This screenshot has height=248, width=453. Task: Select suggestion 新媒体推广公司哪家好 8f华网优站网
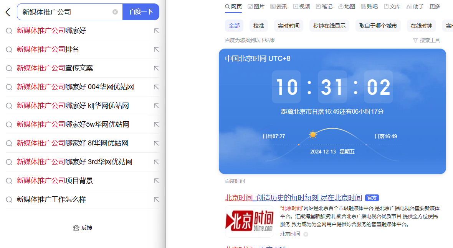(82, 143)
